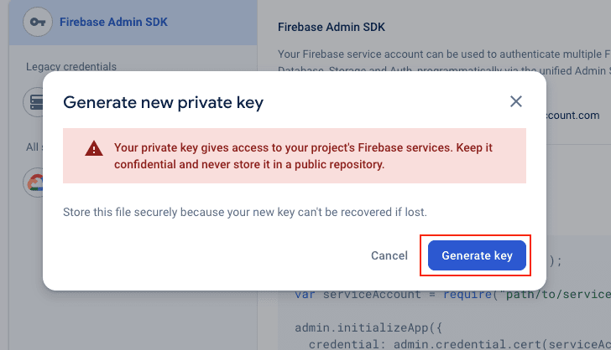Click the 'Generate new private key' dialog title

164,102
